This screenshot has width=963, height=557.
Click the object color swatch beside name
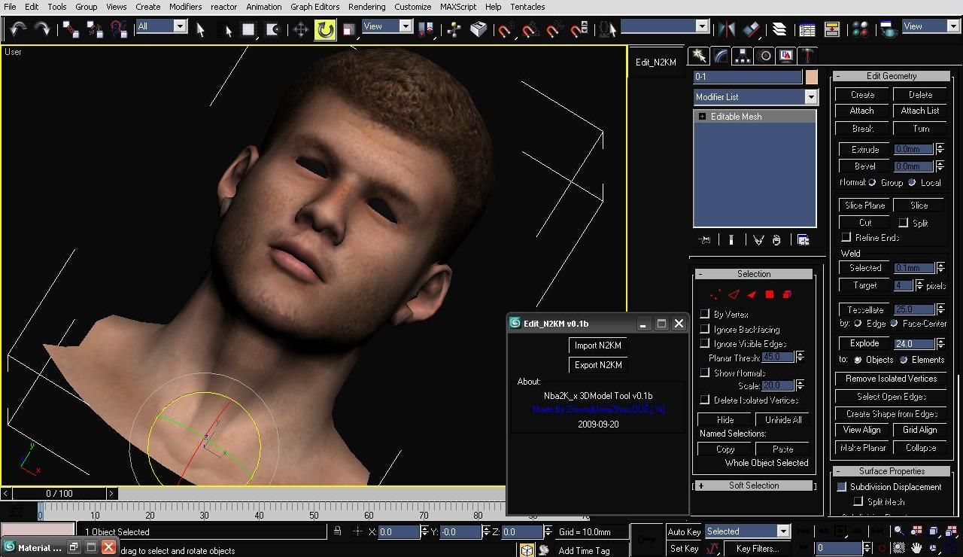(811, 77)
